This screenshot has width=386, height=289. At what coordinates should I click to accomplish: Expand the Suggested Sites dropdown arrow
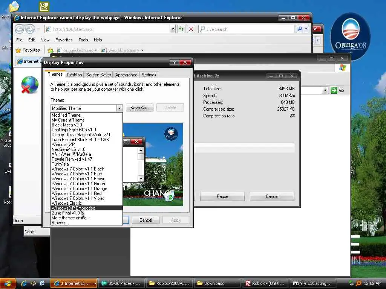click(x=96, y=50)
